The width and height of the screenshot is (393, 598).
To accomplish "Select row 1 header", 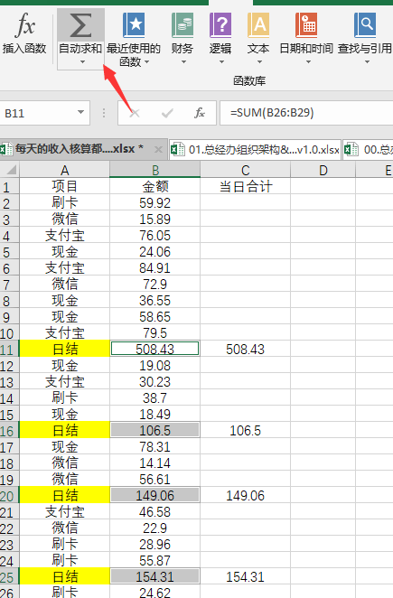I will [x=9, y=187].
